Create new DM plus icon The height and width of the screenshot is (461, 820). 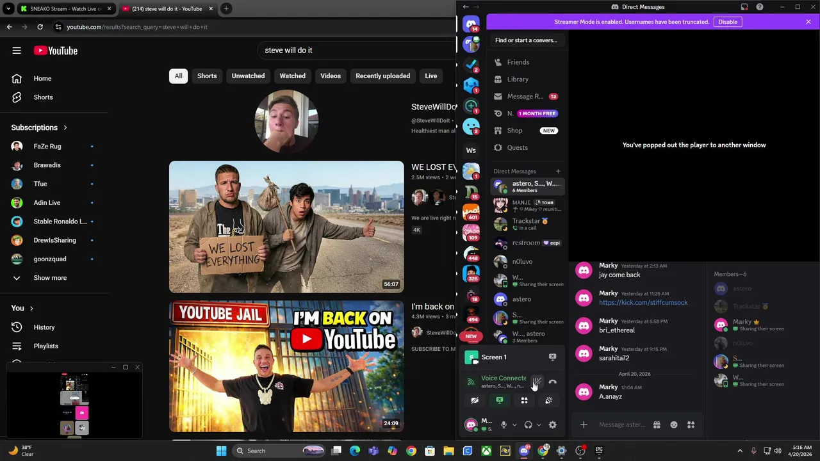[x=558, y=171]
